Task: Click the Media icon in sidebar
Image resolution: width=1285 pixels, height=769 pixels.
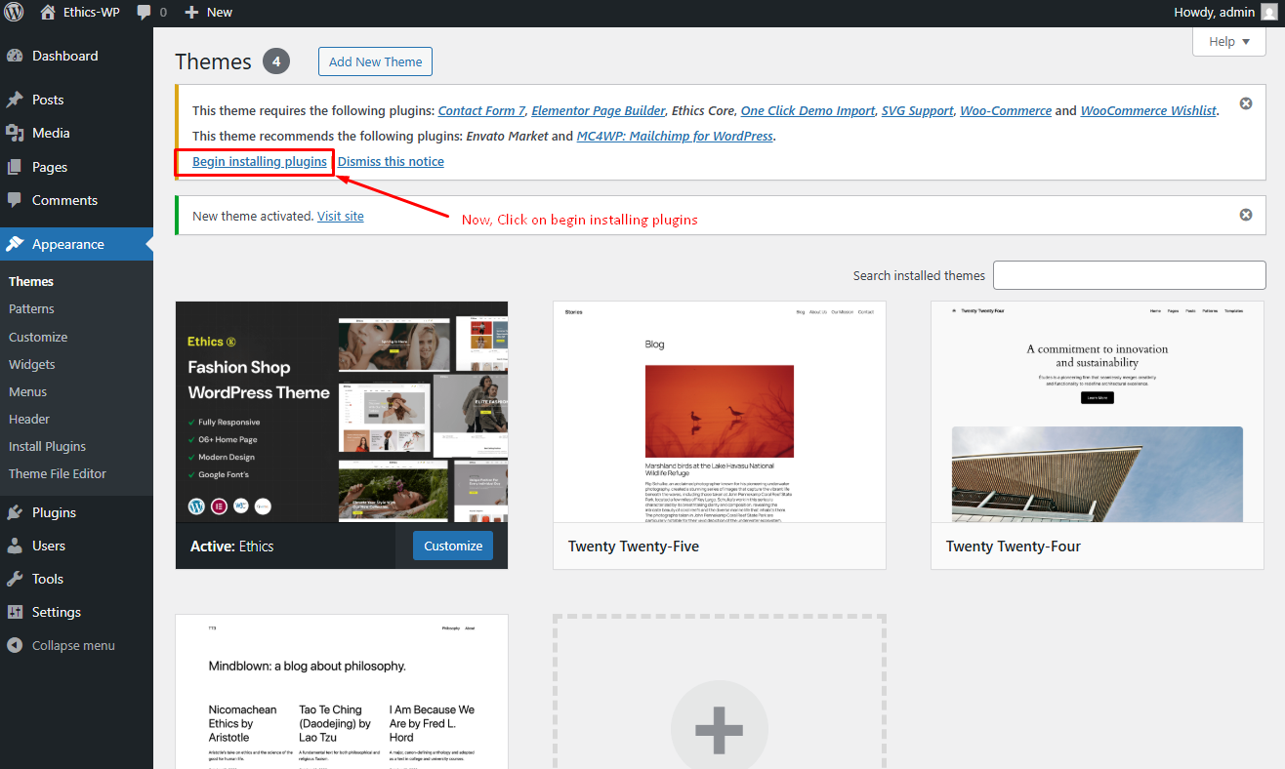Action: 15,133
